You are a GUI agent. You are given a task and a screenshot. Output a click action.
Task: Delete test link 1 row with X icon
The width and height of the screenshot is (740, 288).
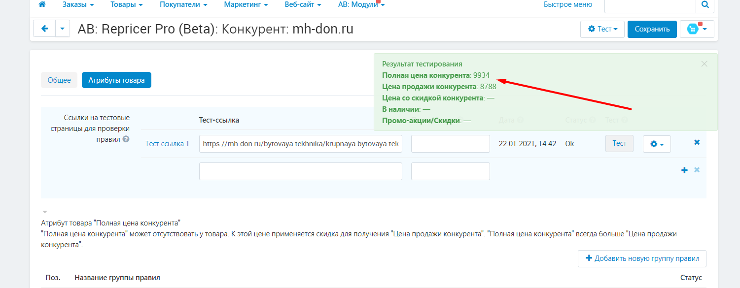(x=697, y=142)
